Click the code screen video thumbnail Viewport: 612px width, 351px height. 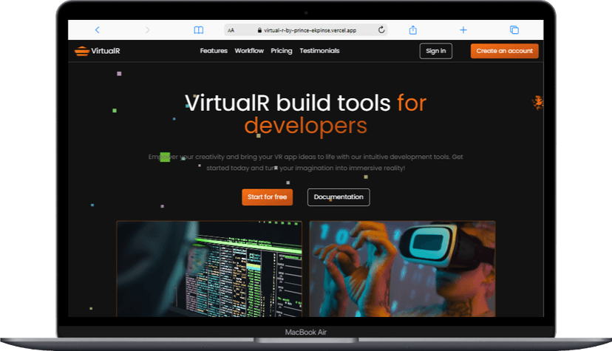click(209, 269)
